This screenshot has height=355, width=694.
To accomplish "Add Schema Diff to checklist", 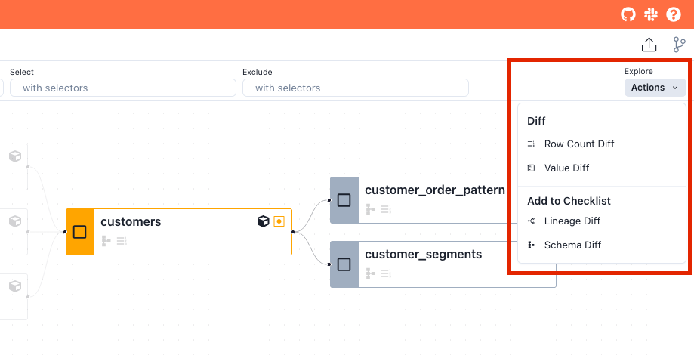I will point(572,245).
